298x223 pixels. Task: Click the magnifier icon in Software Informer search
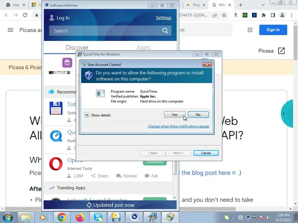[x=165, y=30]
